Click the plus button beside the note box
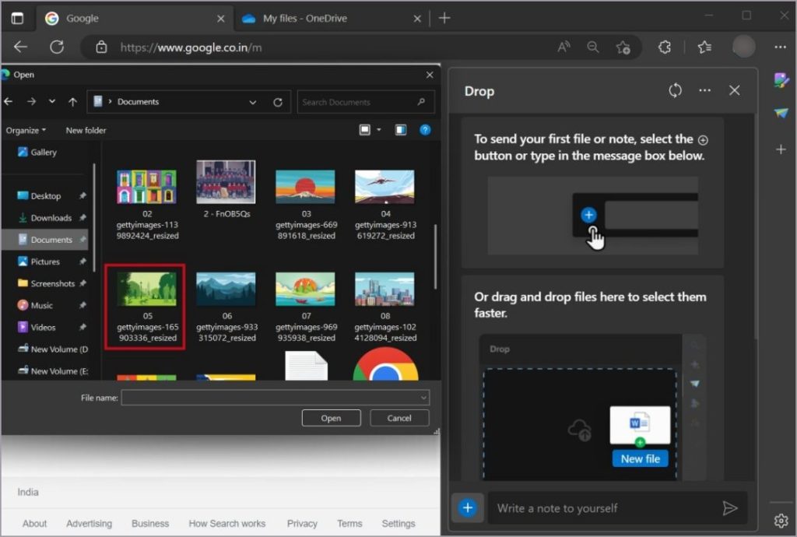Screen dimensions: 797x537 tap(467, 507)
